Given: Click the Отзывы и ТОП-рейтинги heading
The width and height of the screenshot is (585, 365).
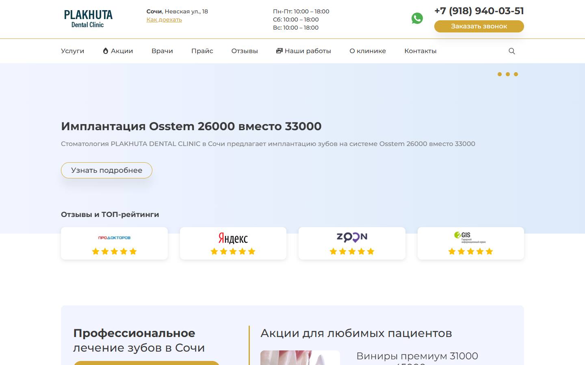Looking at the screenshot, I should pos(110,215).
